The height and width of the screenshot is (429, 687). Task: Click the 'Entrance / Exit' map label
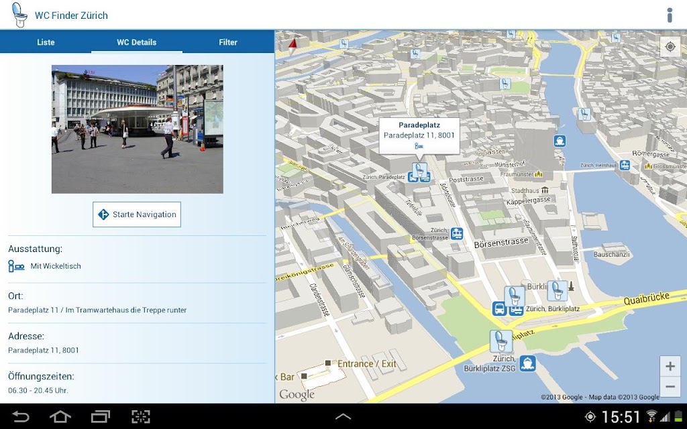pyautogui.click(x=367, y=364)
